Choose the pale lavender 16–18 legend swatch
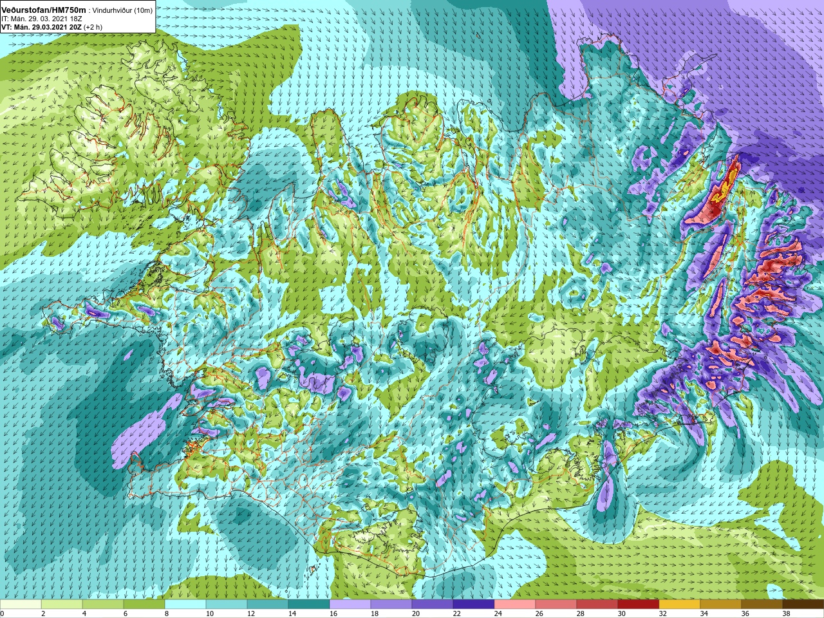Image resolution: width=824 pixels, height=618 pixels. 350,605
